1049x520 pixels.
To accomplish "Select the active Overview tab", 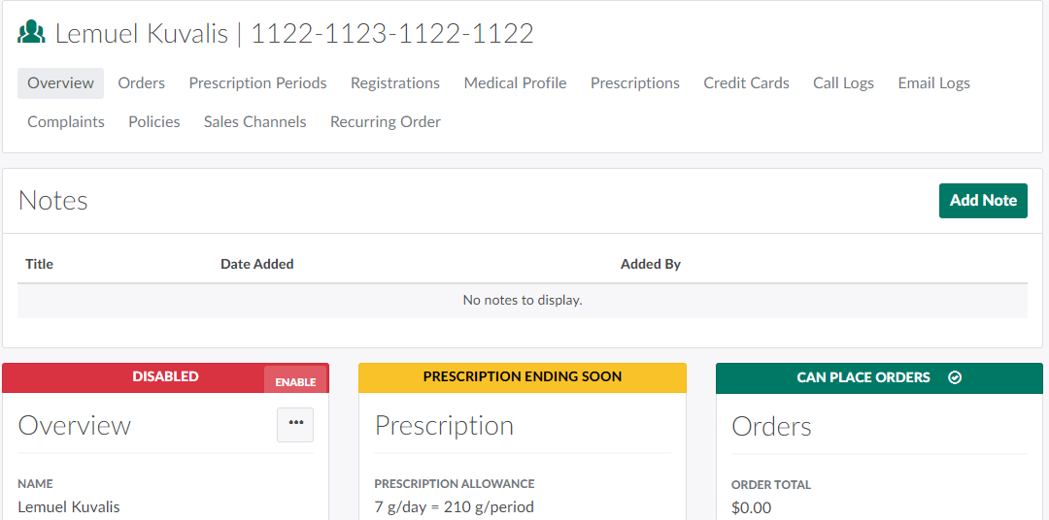I will click(x=60, y=83).
